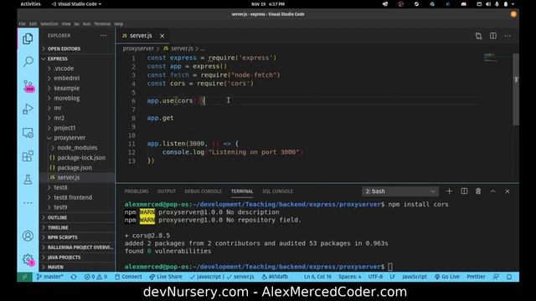Expand the node_modules folder

click(x=77, y=148)
